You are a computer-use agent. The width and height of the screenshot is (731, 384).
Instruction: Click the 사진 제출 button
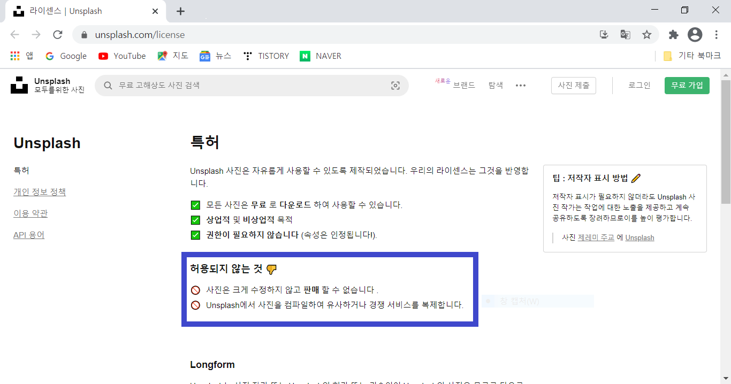[574, 86]
